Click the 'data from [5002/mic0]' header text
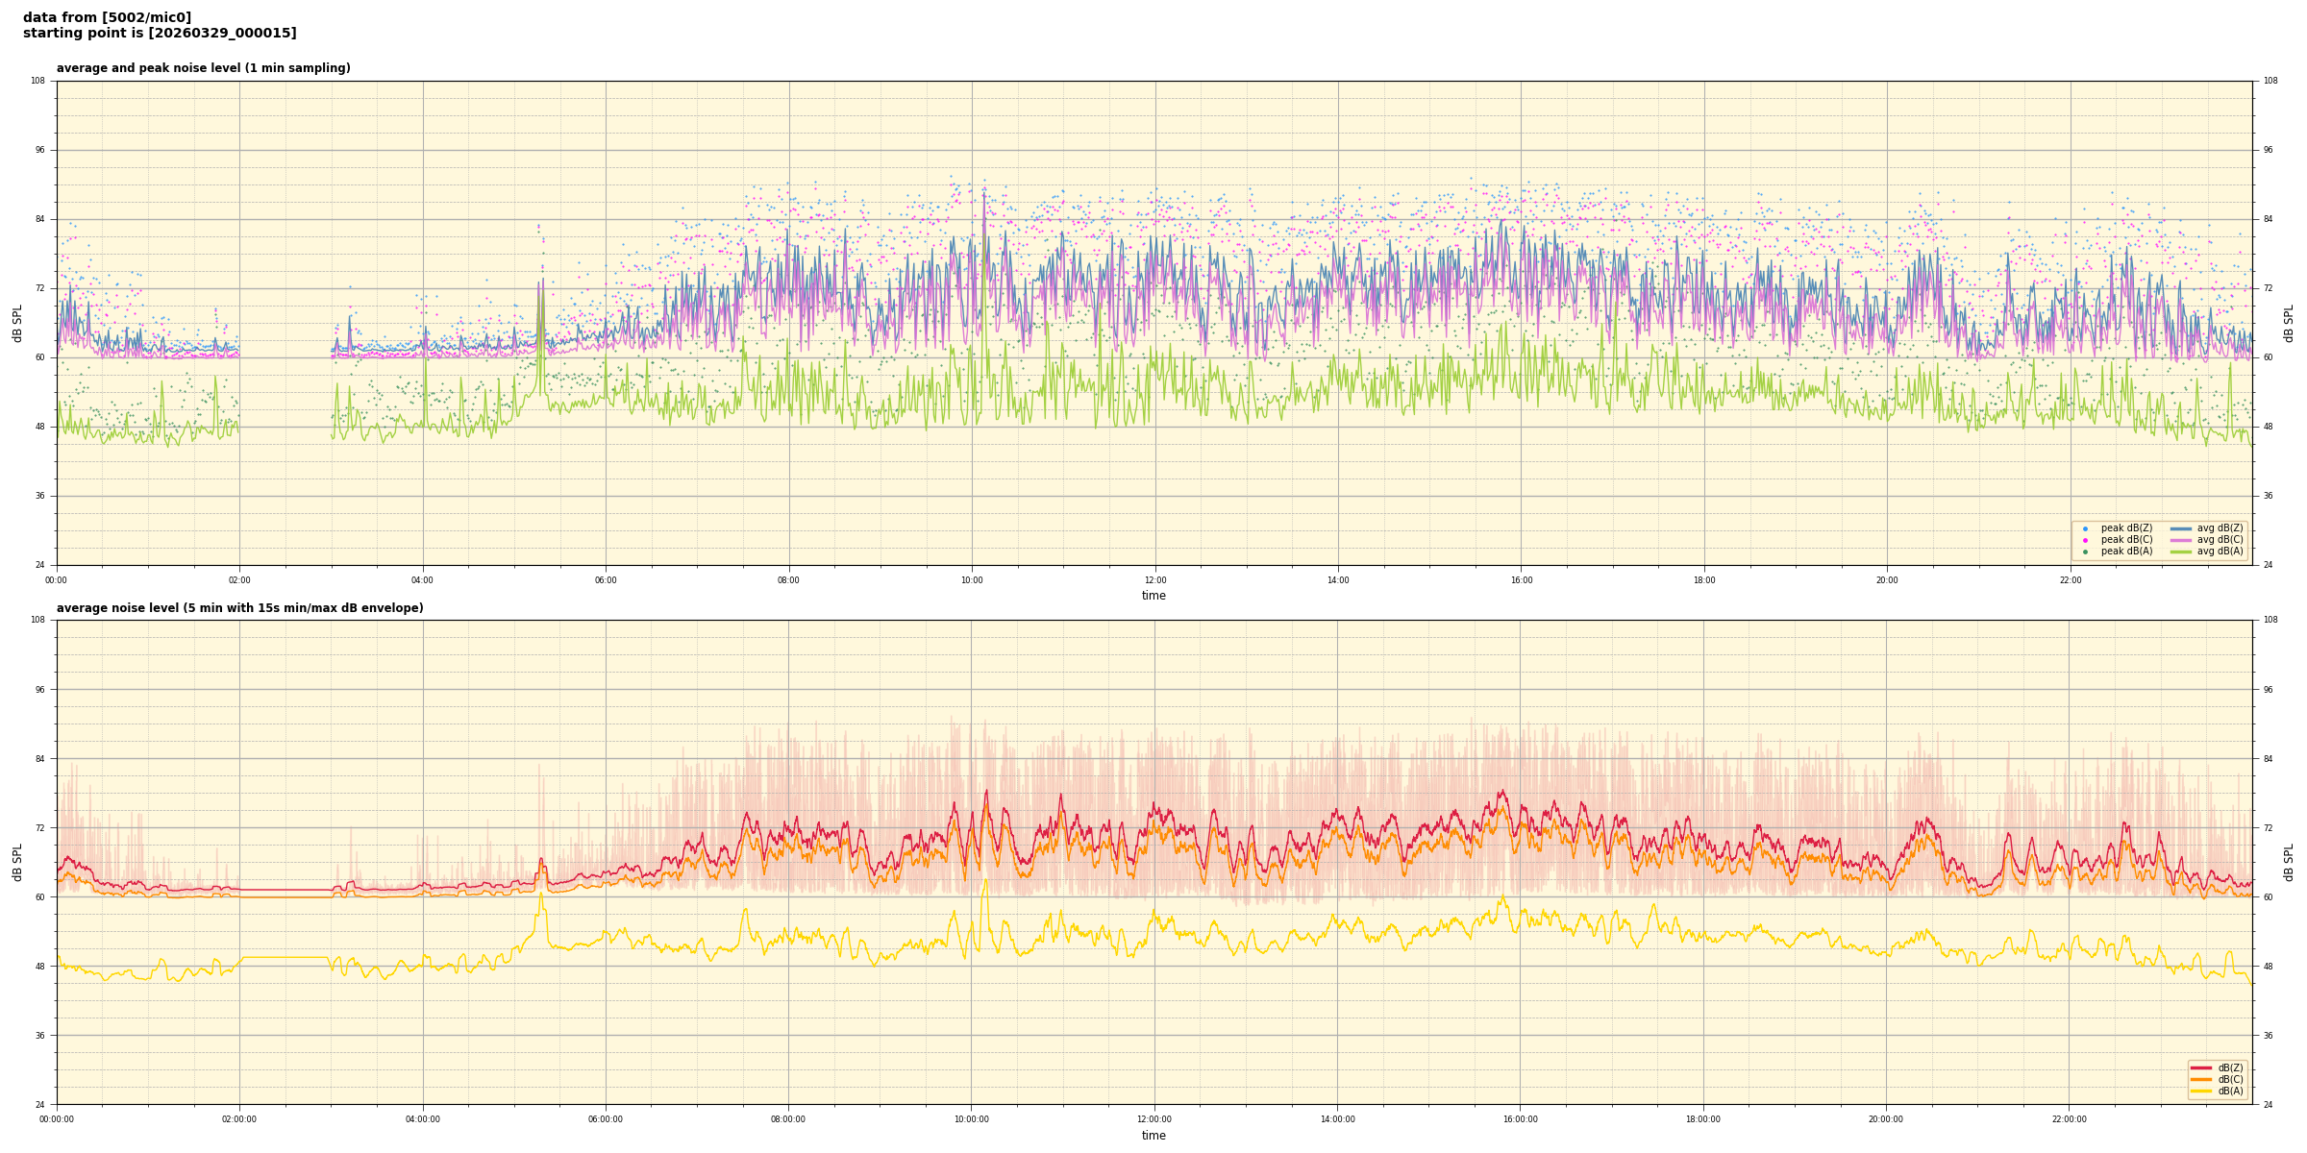 (x=107, y=17)
